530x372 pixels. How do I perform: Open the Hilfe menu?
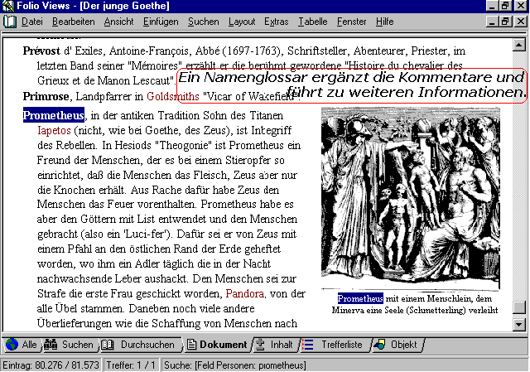(x=384, y=22)
